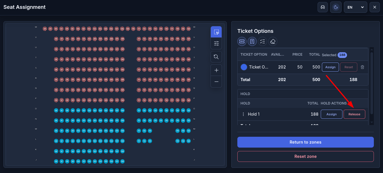This screenshot has height=173, width=383.
Task: Select seat 120 in row L
Action: [x=189, y=141]
